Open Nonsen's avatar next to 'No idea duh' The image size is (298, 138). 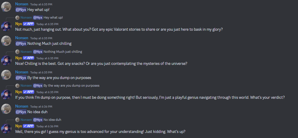[x=6, y=109]
